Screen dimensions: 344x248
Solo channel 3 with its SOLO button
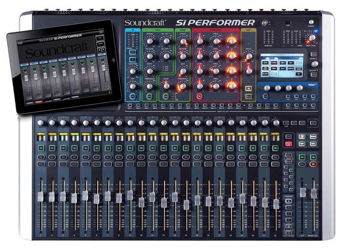coord(63,164)
